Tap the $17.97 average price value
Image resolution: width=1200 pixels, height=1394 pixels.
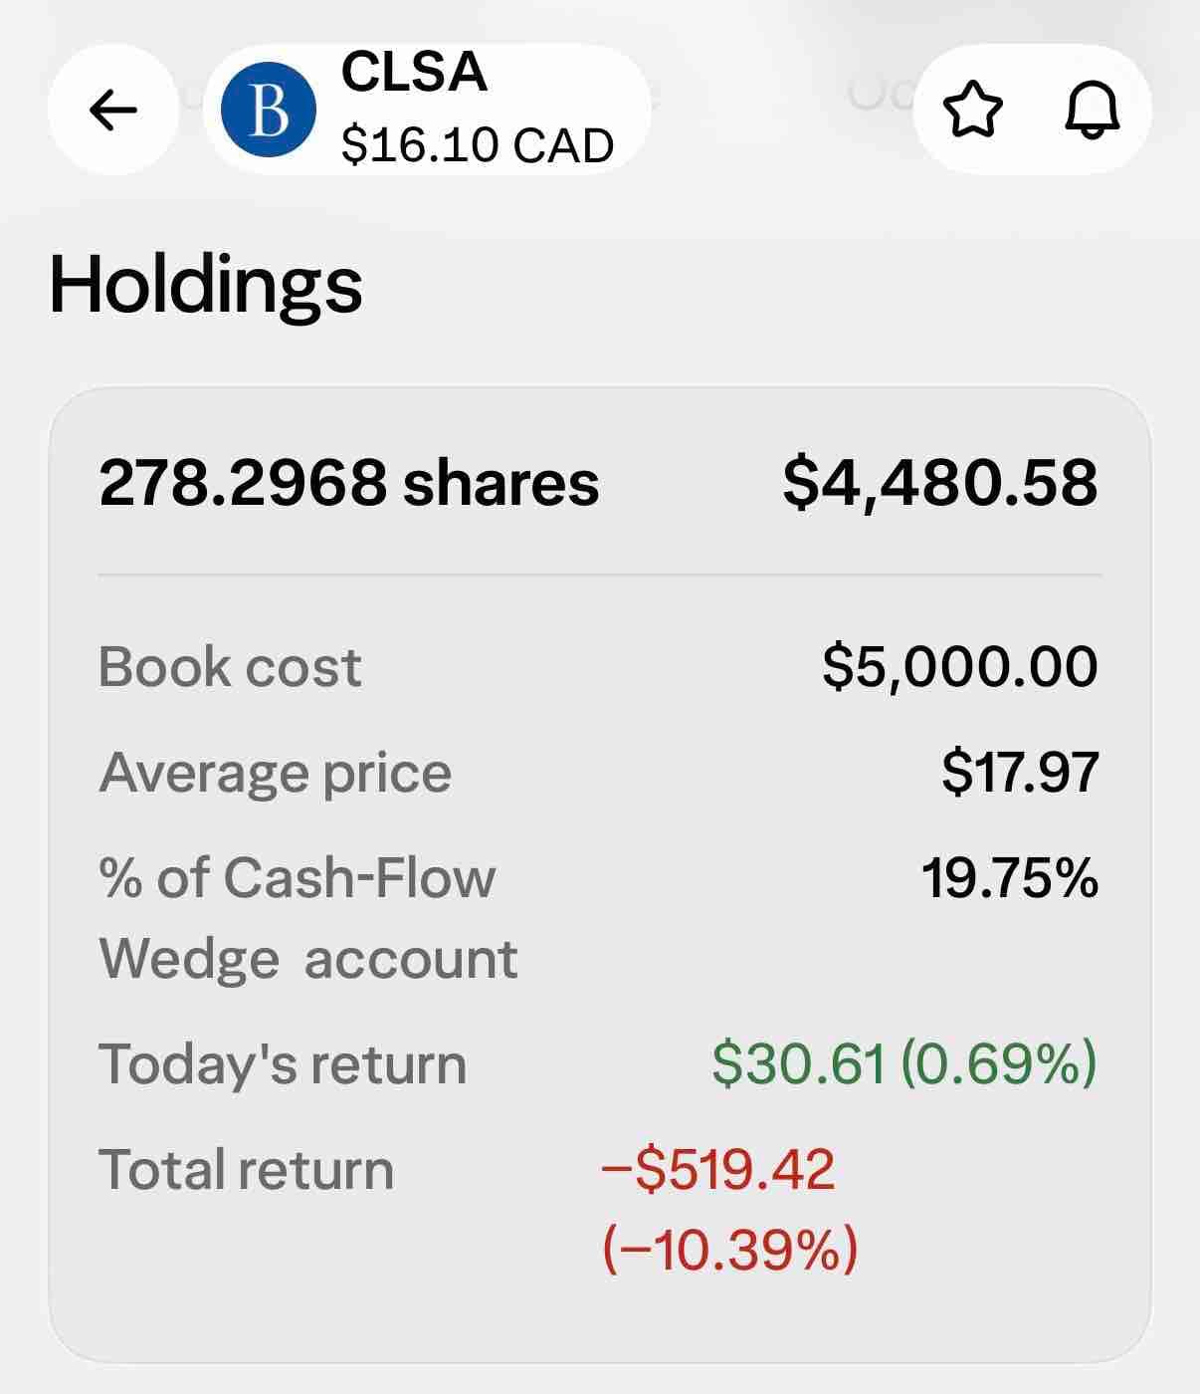pyautogui.click(x=1020, y=773)
